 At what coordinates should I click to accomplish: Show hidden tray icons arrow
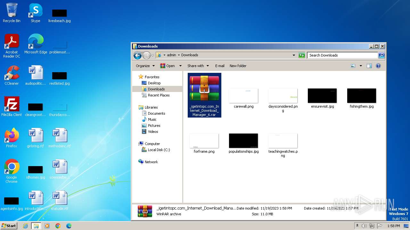(x=357, y=226)
